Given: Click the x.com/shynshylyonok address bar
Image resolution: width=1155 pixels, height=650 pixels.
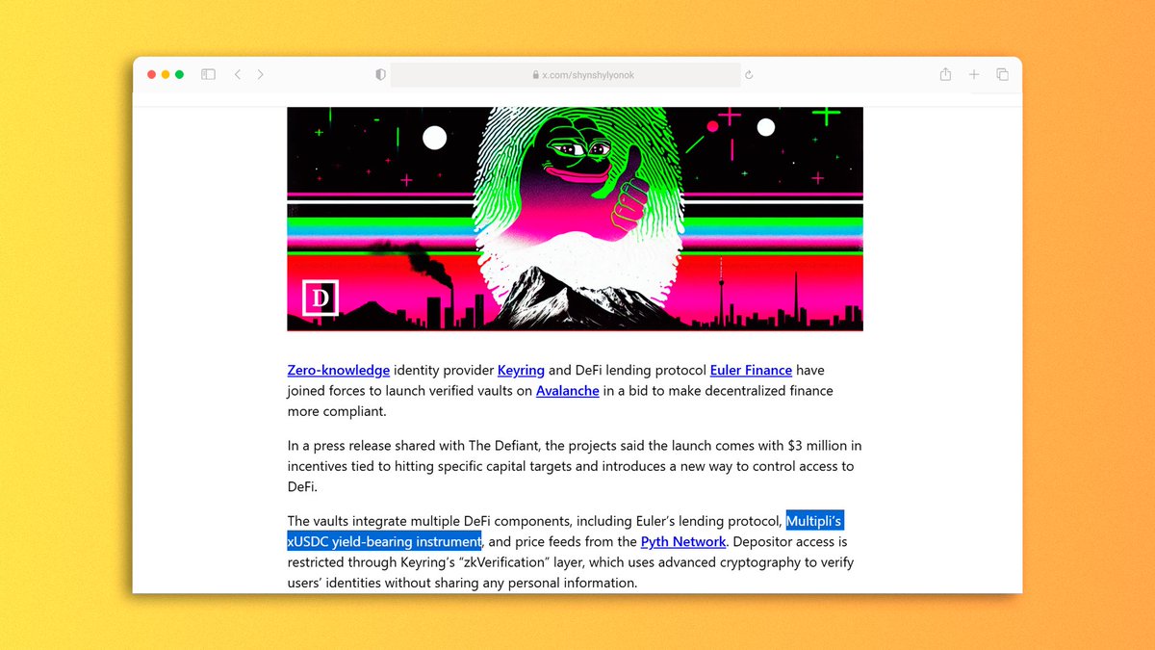Looking at the screenshot, I should [566, 75].
